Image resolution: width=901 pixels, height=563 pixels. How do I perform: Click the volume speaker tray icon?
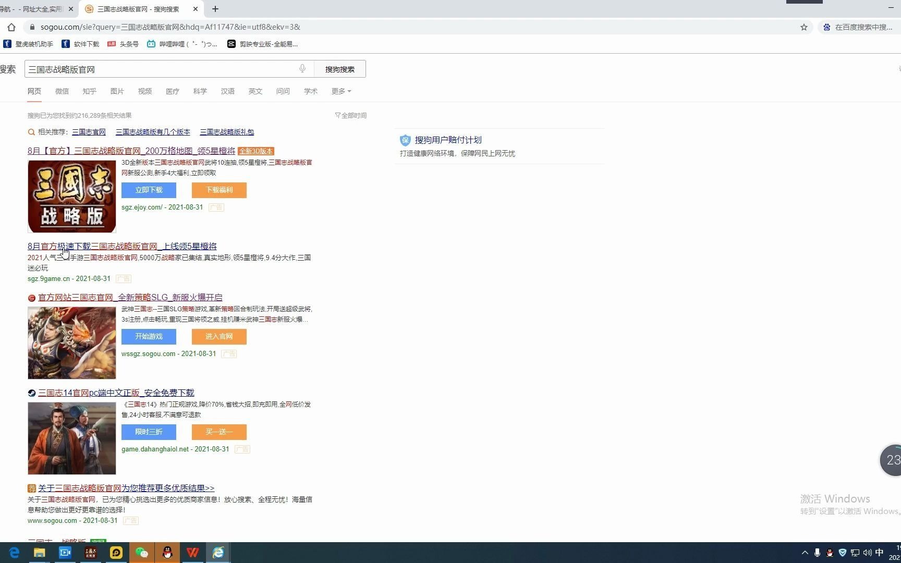coord(867,553)
